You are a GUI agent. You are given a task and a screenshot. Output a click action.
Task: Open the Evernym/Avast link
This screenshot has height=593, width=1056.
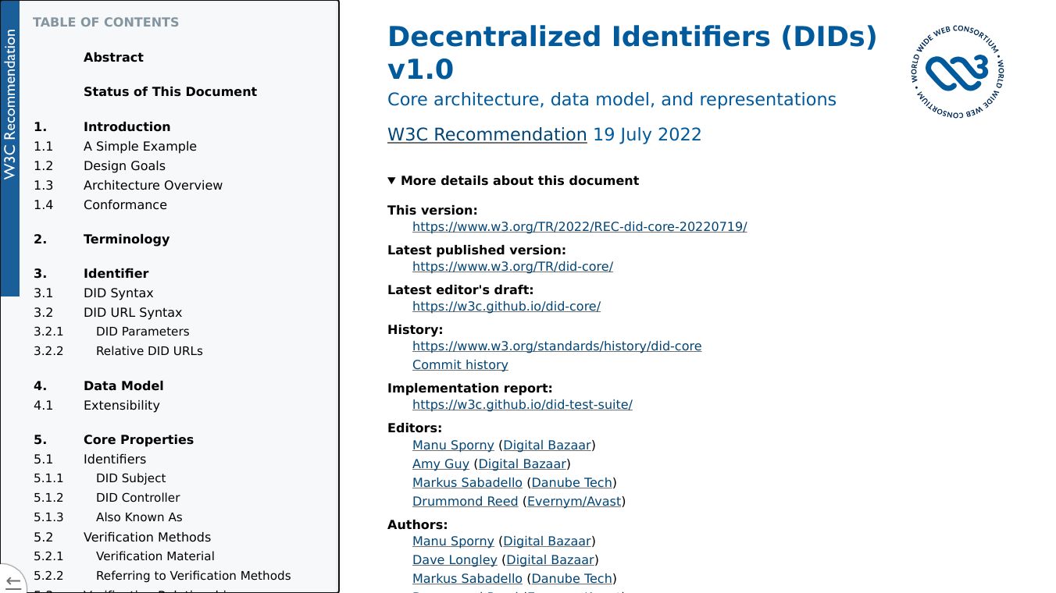click(x=574, y=501)
